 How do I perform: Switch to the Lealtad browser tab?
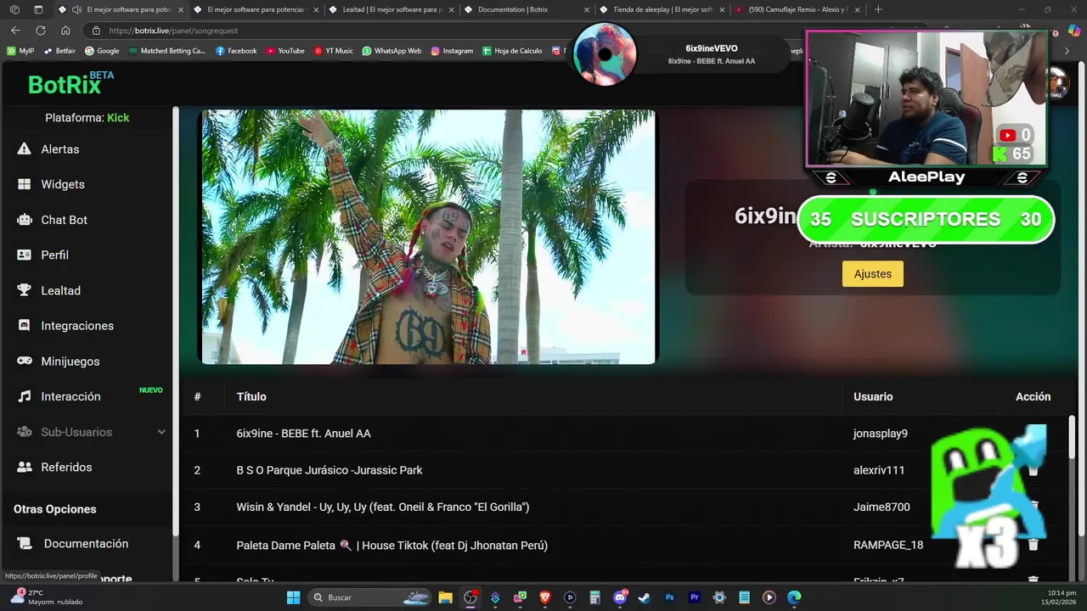tap(391, 9)
